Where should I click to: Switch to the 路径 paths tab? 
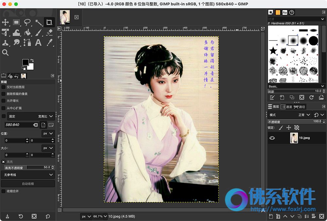(300, 107)
